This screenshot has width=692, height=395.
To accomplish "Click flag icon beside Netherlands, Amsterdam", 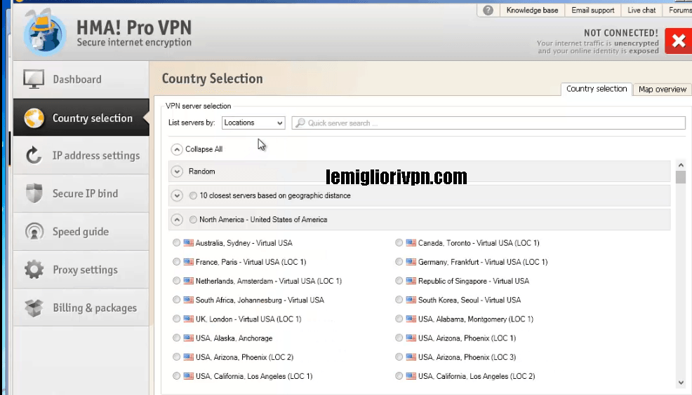I will point(189,281).
